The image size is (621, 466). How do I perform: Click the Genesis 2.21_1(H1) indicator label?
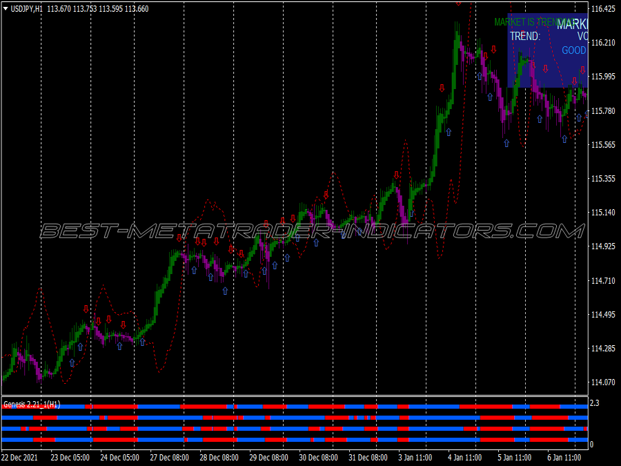click(32, 404)
